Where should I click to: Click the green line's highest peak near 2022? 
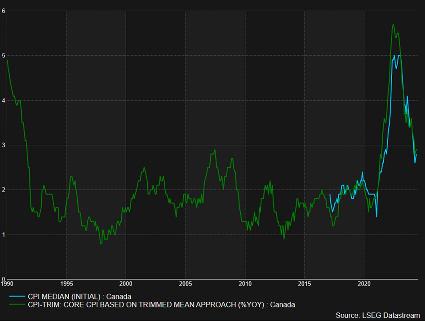(x=393, y=24)
